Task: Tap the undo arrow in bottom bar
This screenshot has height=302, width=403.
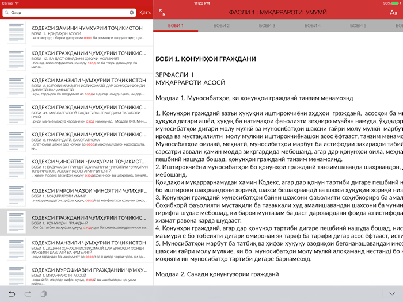Action: [12, 294]
